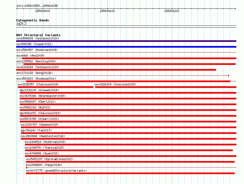The width and height of the screenshot is (244, 184).
Task: Click the red bar under nsv1068750 (Thareja2015)
Action: pos(129,150)
